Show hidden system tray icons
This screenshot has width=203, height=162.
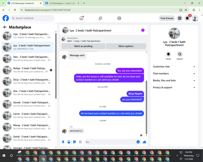[x=177, y=156]
